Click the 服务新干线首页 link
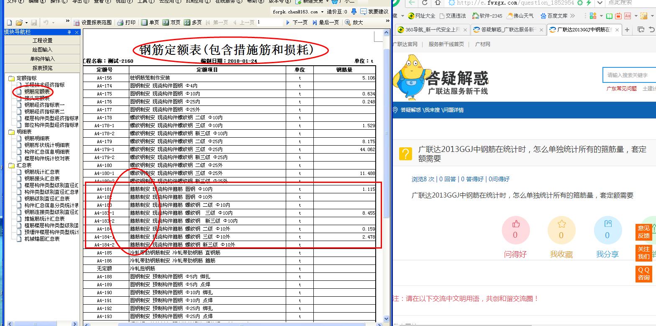The image size is (656, 326). [446, 44]
